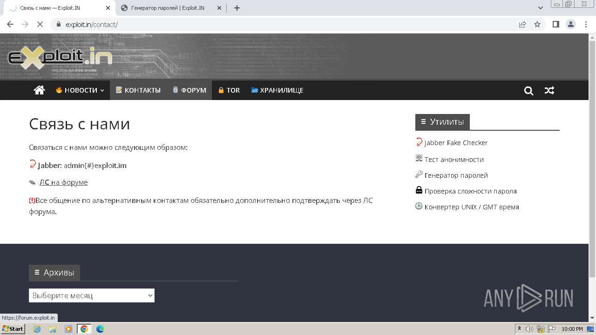
Task: Click the pencil icon beside ЛС на форуме
Action: point(32,182)
